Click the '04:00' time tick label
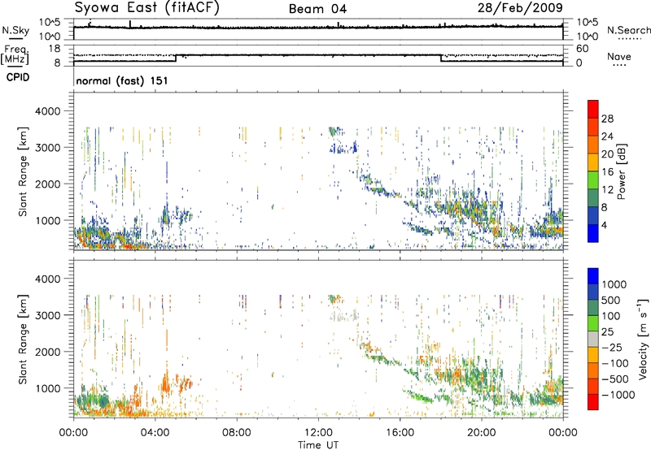The image size is (651, 450). pos(155,433)
